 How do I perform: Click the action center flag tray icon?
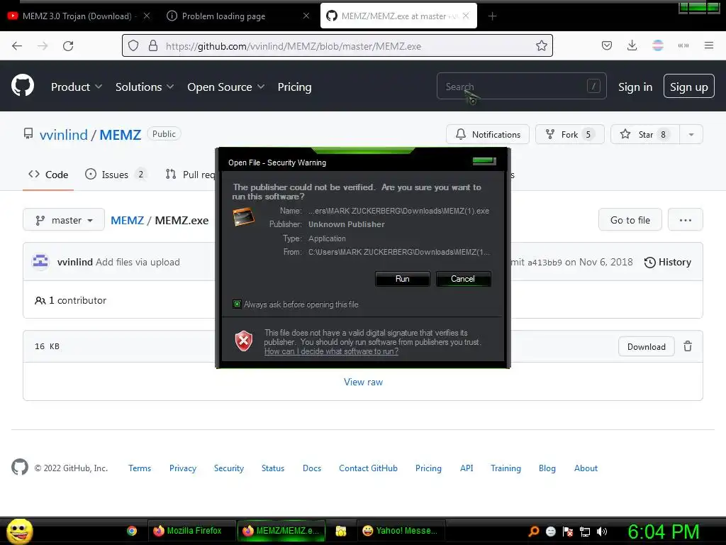[568, 532]
